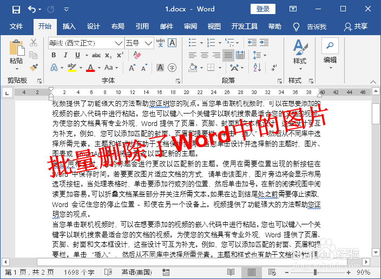Toggle strikethrough abc formatting

click(x=96, y=55)
